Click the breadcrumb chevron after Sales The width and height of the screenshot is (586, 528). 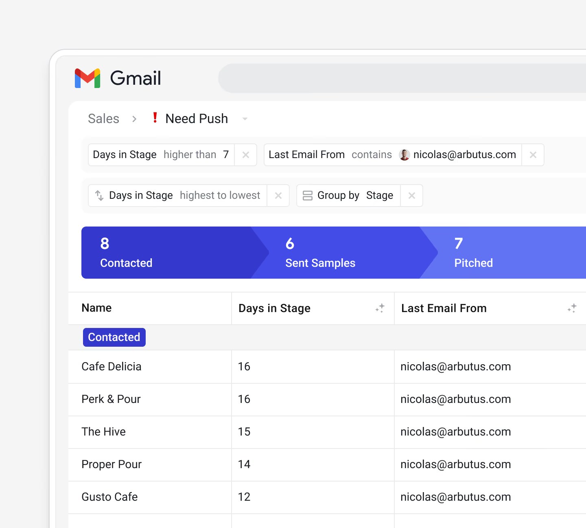[x=134, y=119]
